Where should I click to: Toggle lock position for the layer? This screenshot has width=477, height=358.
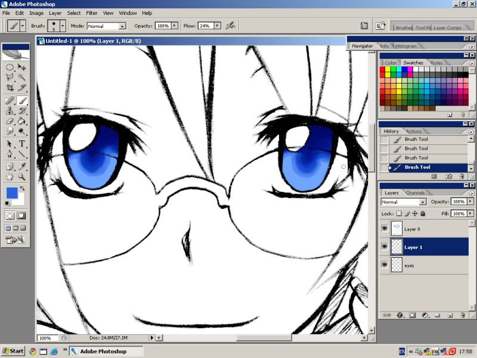click(415, 214)
